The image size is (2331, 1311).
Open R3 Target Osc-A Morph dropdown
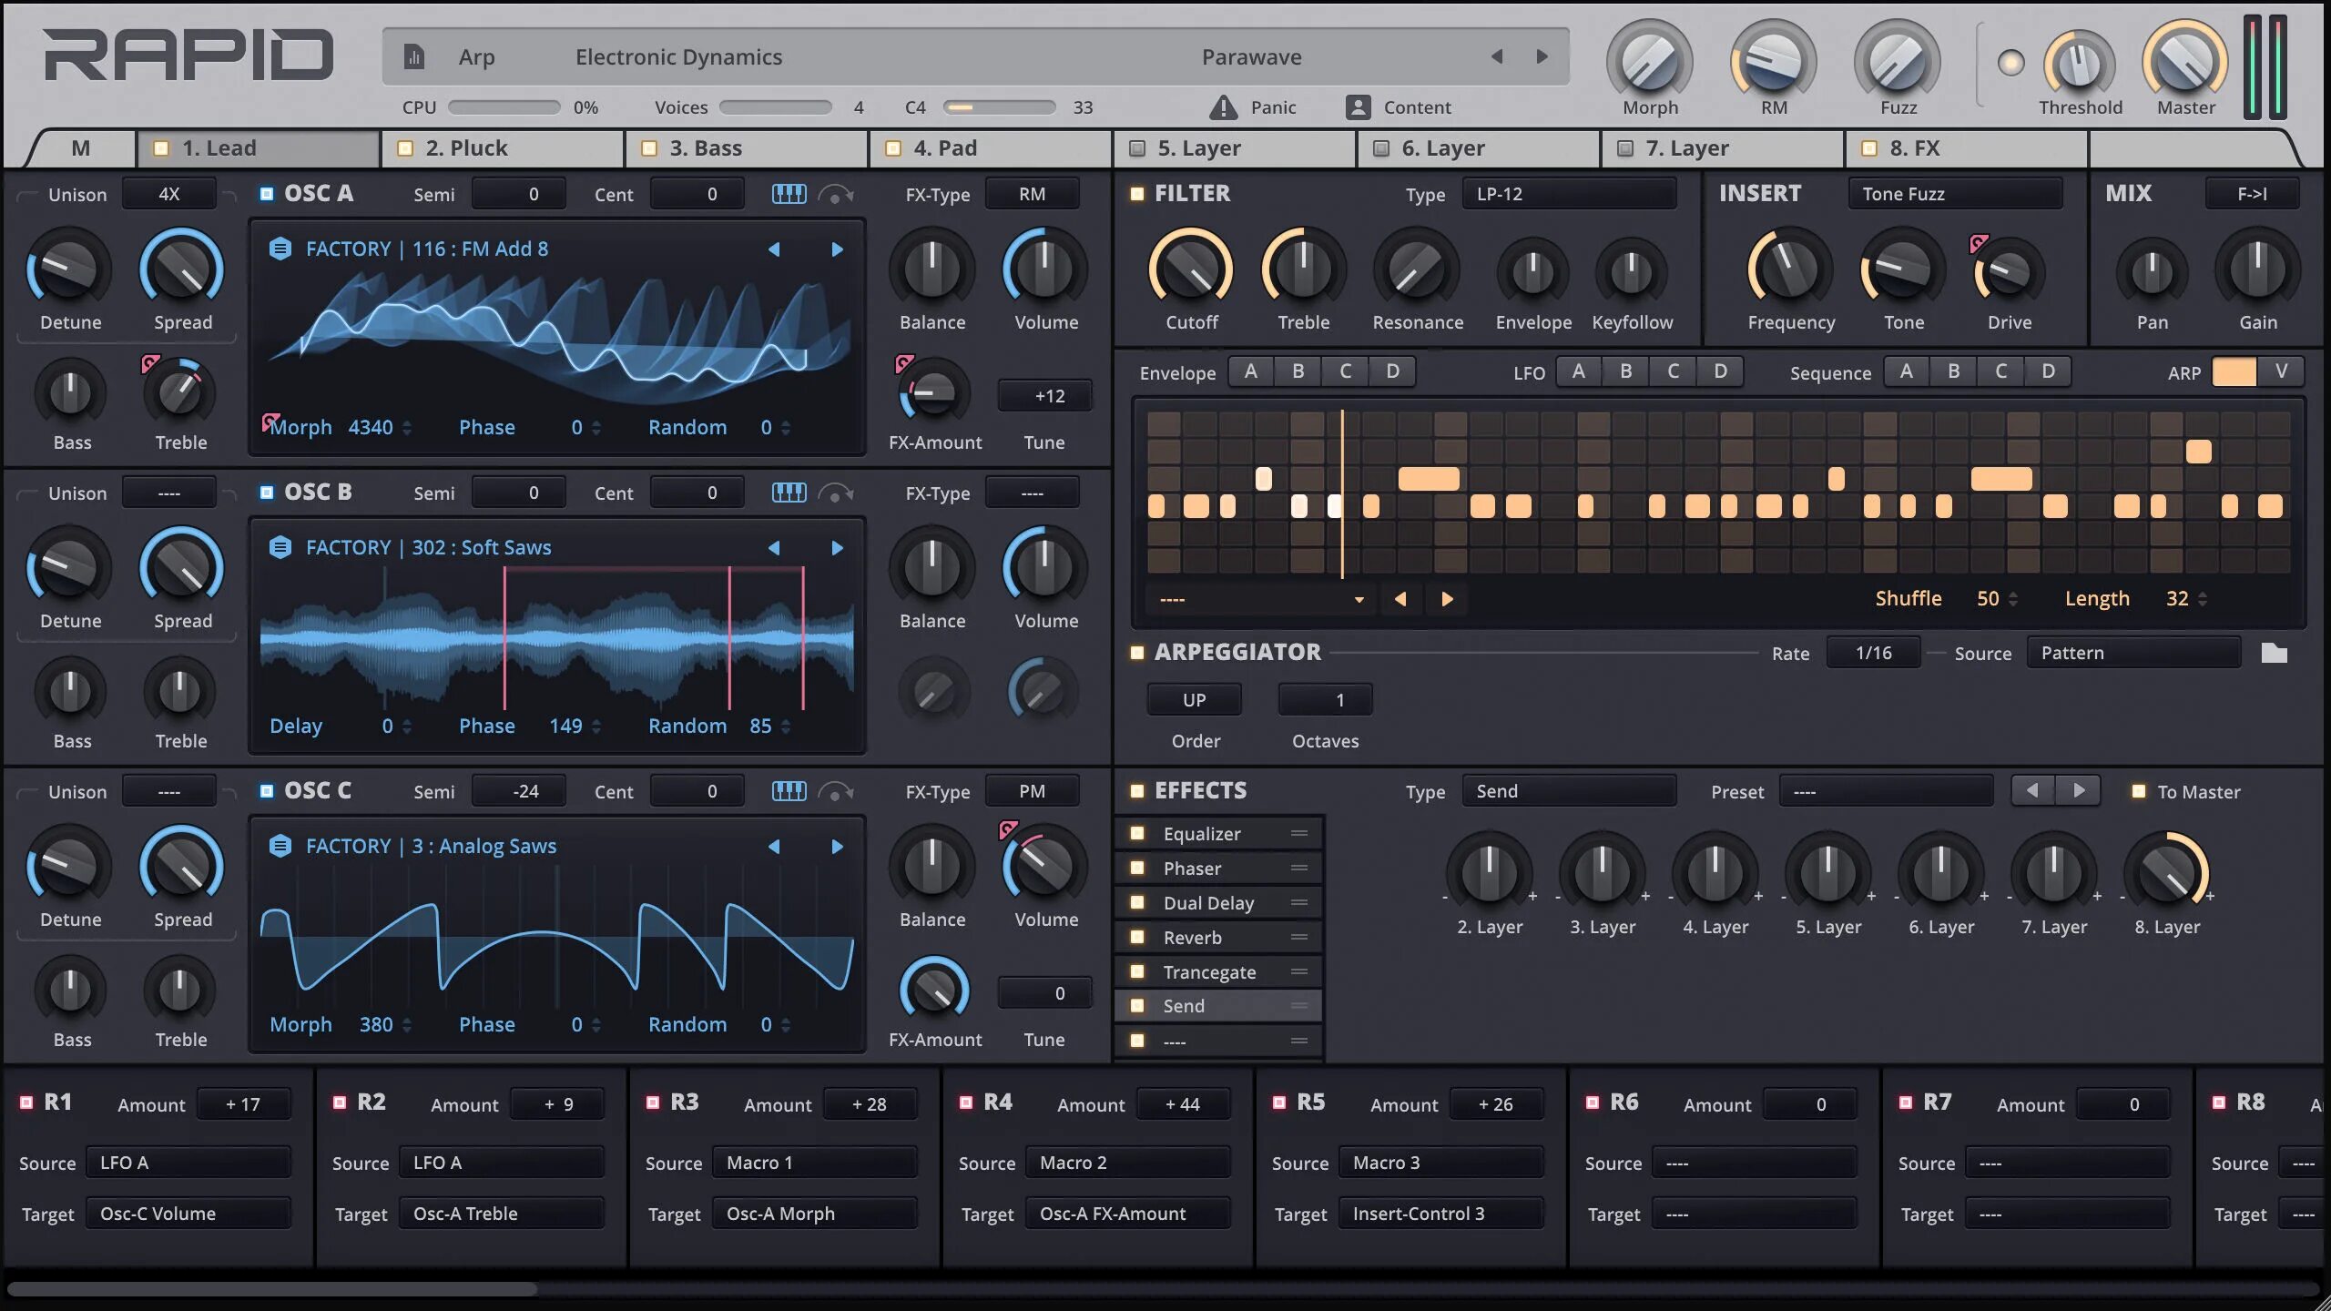[815, 1214]
